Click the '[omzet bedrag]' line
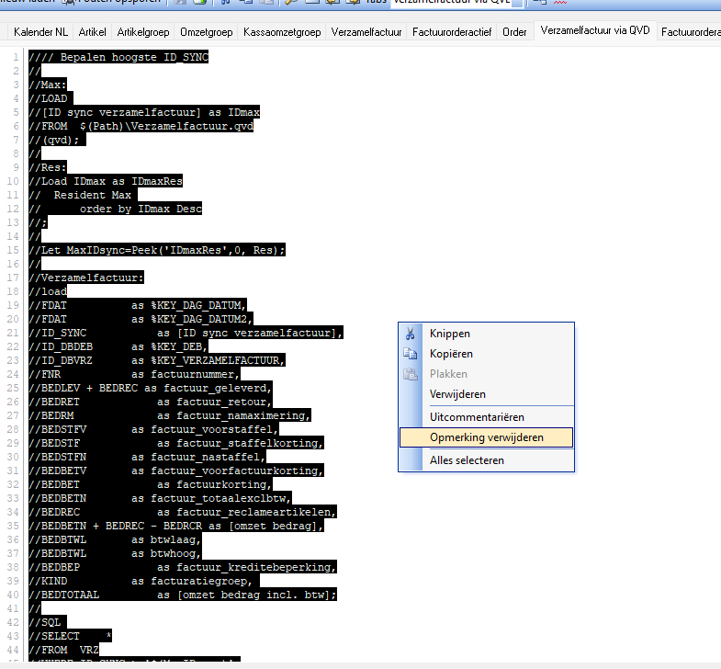This screenshot has width=721, height=669. pos(176,527)
